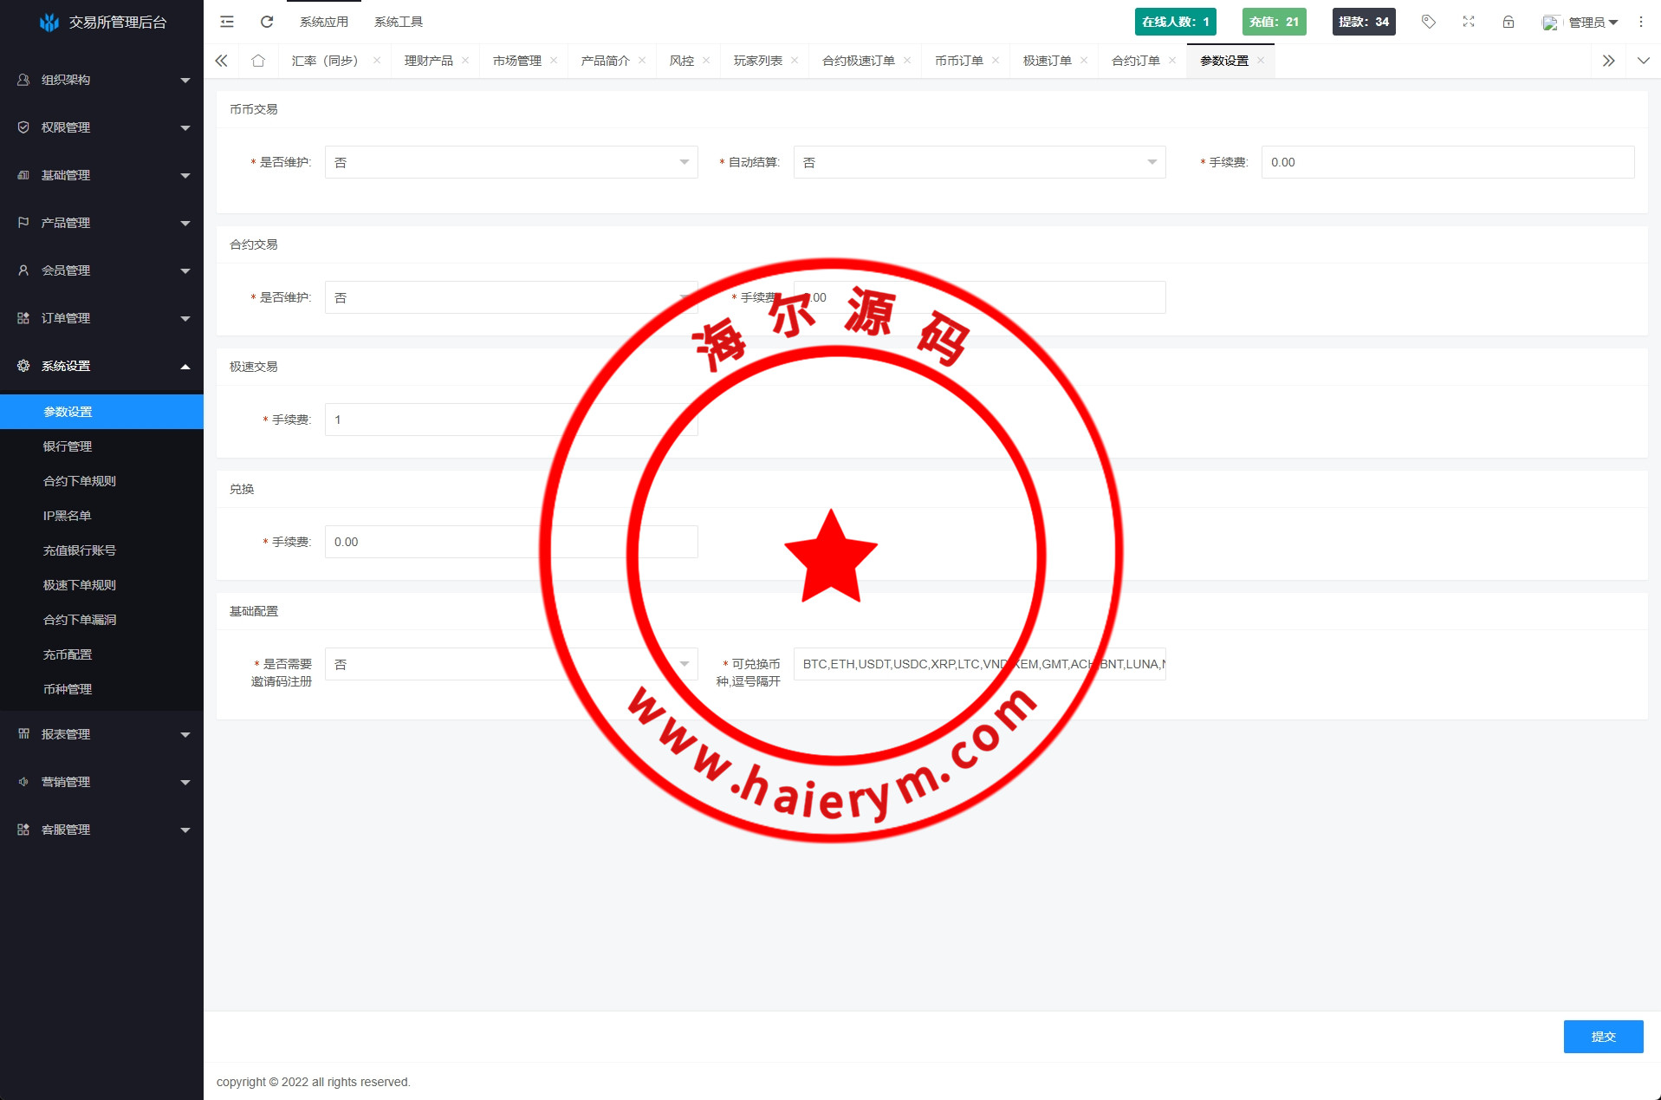The image size is (1661, 1100).
Task: Go to the home tab icon
Action: [x=258, y=61]
